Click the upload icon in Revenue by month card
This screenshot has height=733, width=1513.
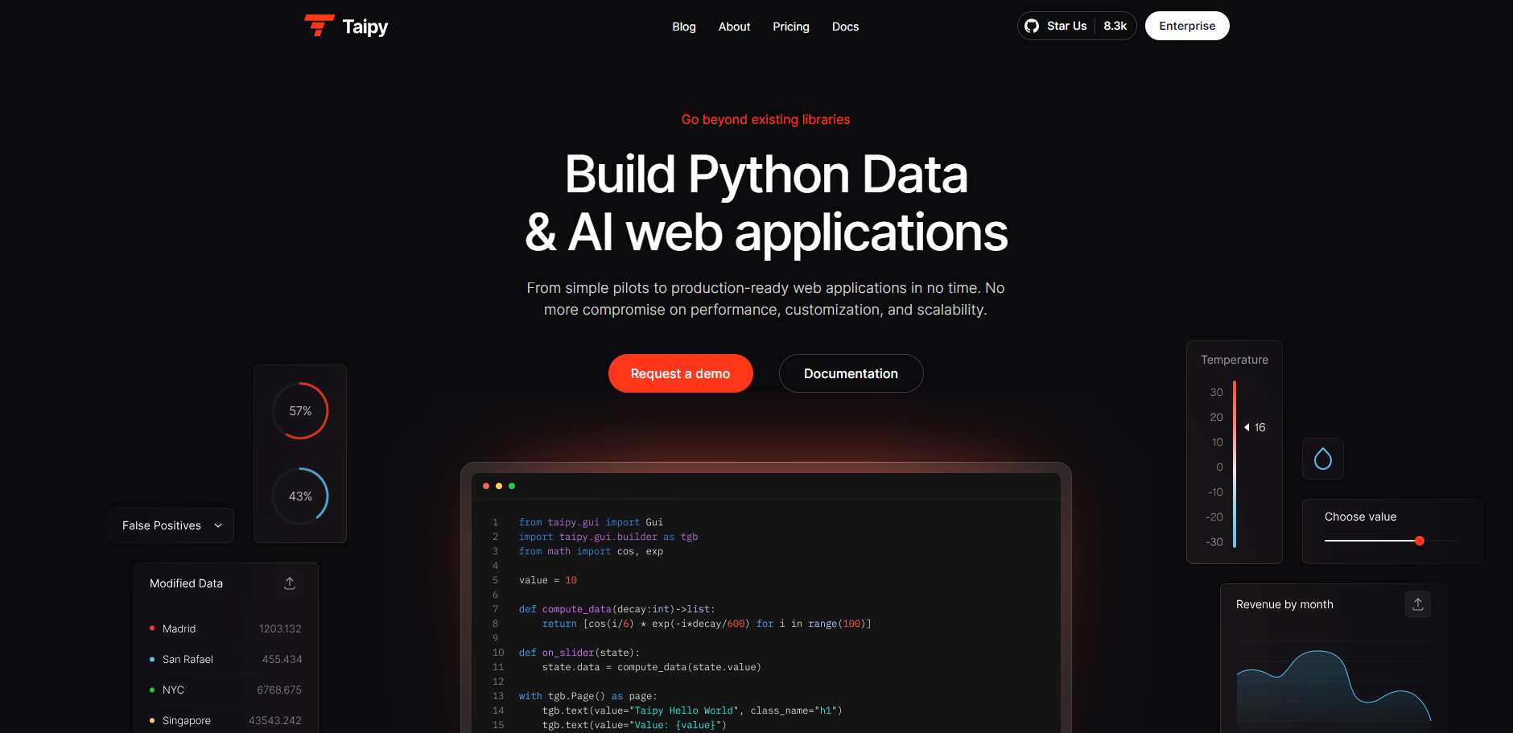[1418, 604]
